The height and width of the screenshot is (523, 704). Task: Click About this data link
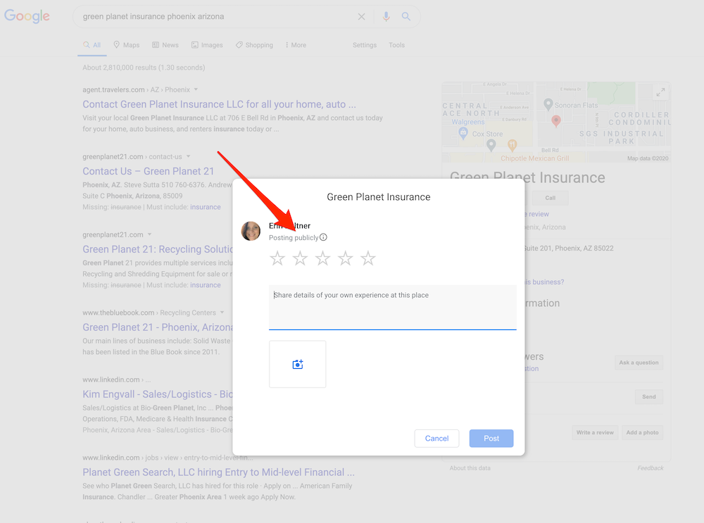470,468
